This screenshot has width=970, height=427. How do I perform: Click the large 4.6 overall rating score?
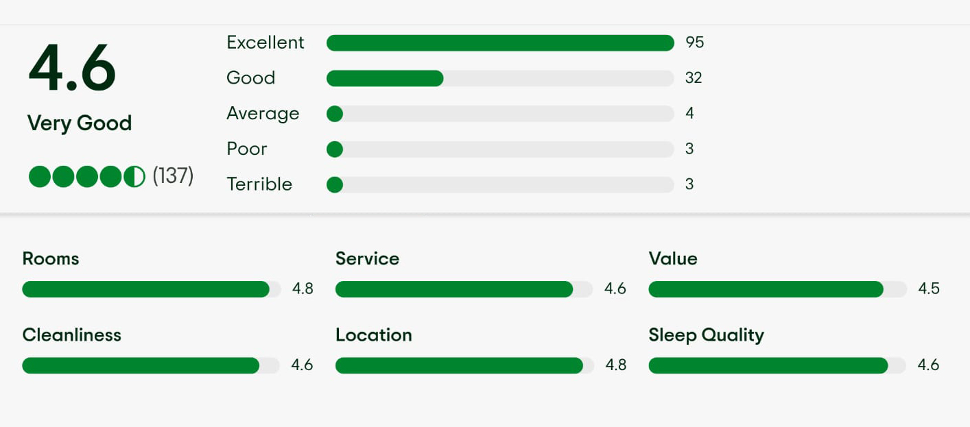pos(72,69)
